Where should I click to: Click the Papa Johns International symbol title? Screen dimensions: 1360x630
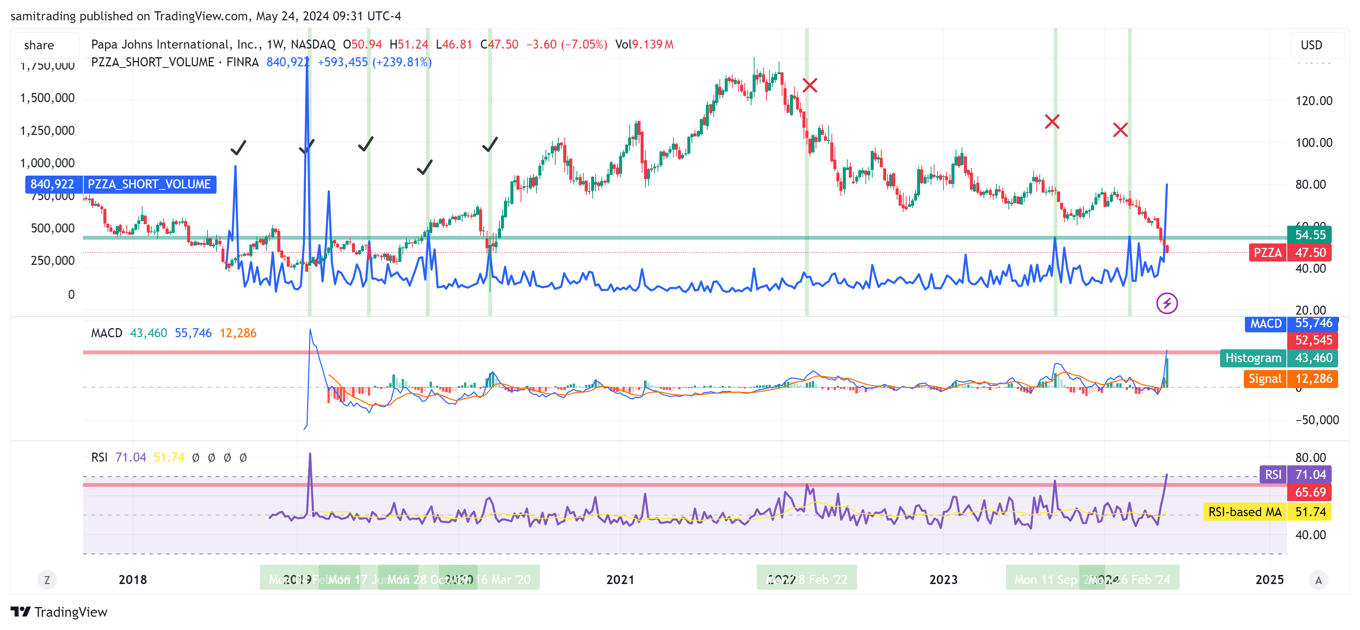coord(213,44)
